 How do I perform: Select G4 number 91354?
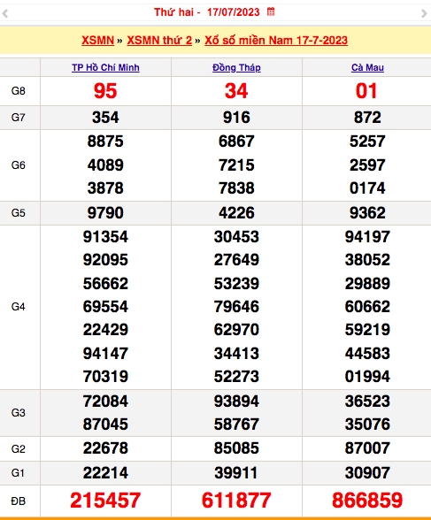[x=105, y=237]
